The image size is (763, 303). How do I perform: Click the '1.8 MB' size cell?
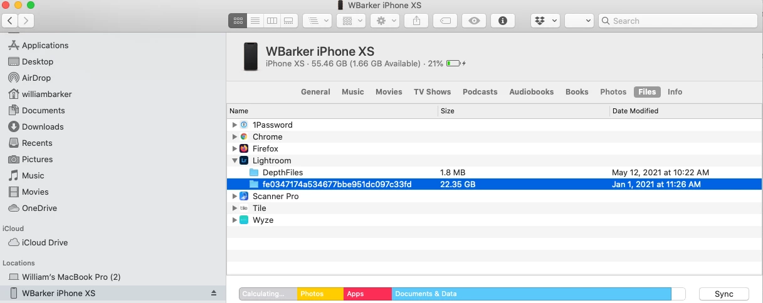point(453,172)
